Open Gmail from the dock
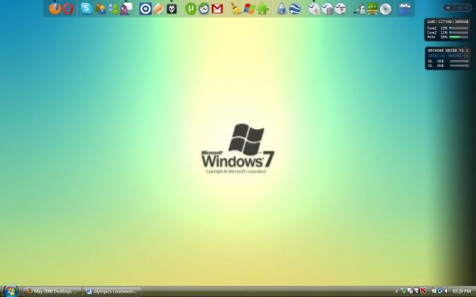This screenshot has width=476, height=297. point(217,9)
